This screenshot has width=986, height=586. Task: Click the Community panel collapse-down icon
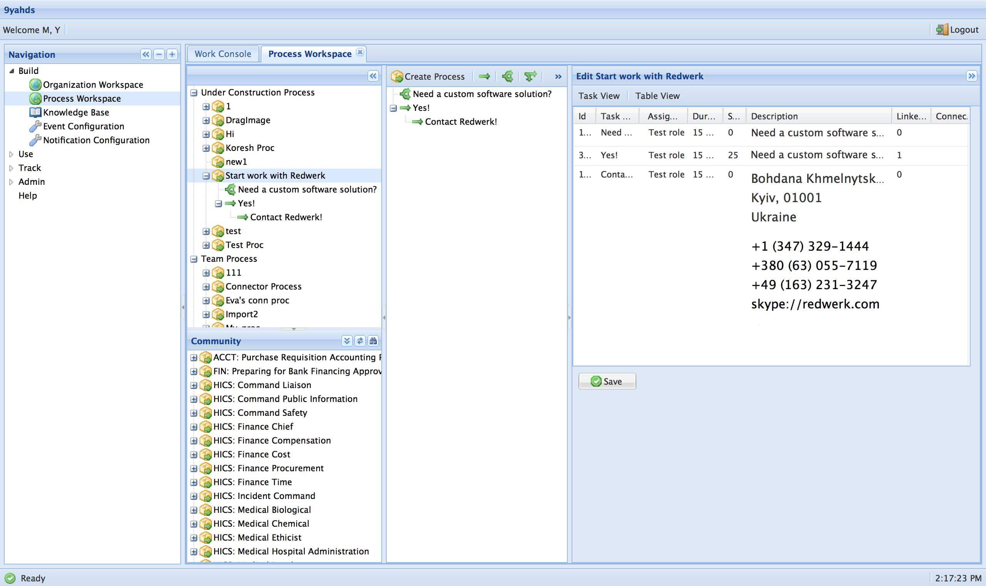pyautogui.click(x=346, y=341)
